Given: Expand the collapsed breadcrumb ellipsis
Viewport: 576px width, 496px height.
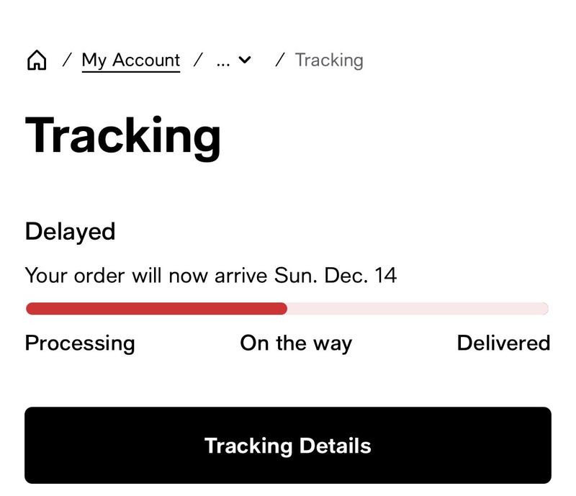Looking at the screenshot, I should point(223,60).
